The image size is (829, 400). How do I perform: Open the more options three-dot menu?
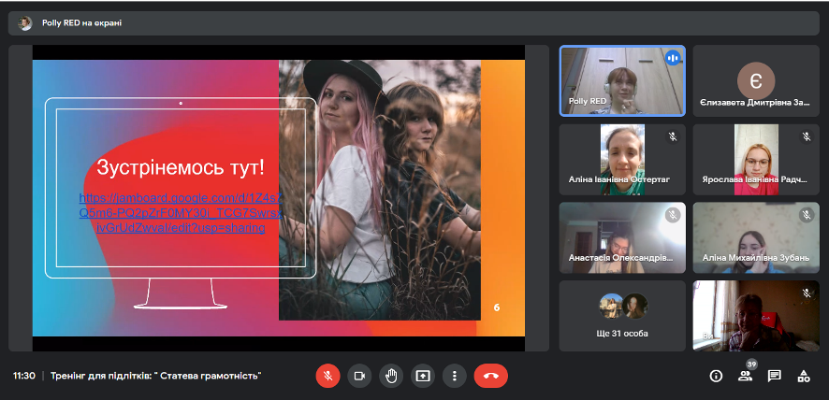pos(454,376)
